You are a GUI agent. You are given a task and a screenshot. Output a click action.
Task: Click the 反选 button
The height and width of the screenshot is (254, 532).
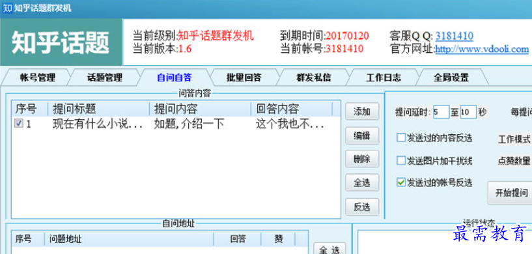[362, 207]
